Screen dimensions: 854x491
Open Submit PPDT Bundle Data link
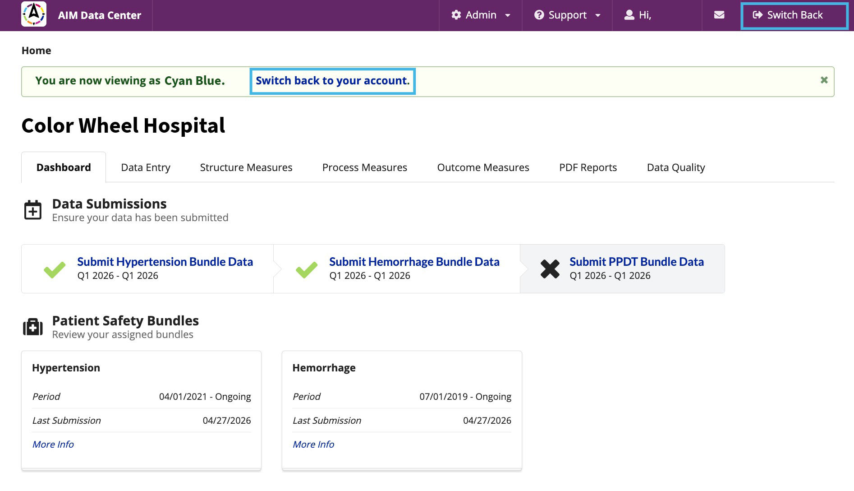click(x=637, y=262)
